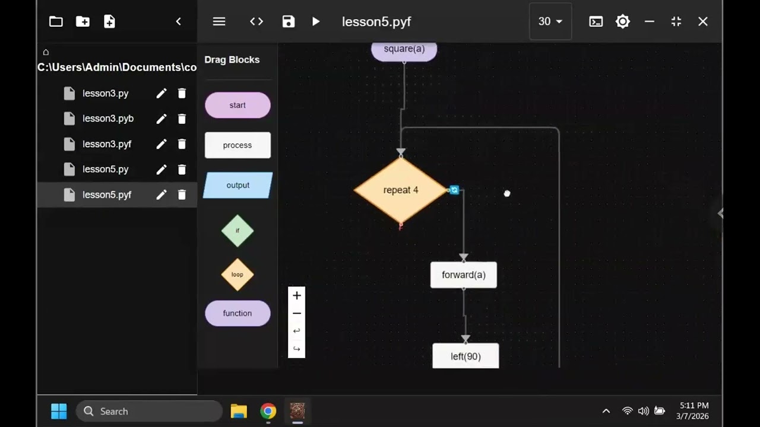Select the process block in Drag Blocks
The width and height of the screenshot is (760, 427).
[x=237, y=145]
